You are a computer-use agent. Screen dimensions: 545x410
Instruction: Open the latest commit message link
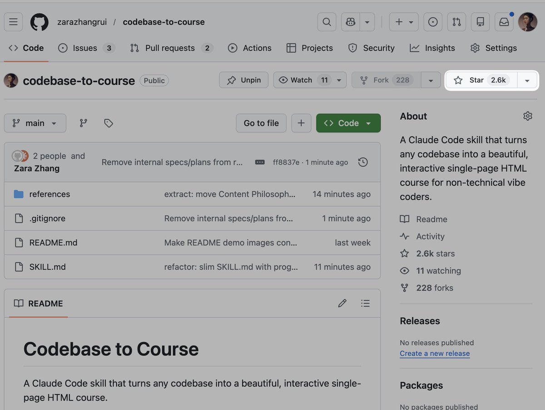[172, 162]
